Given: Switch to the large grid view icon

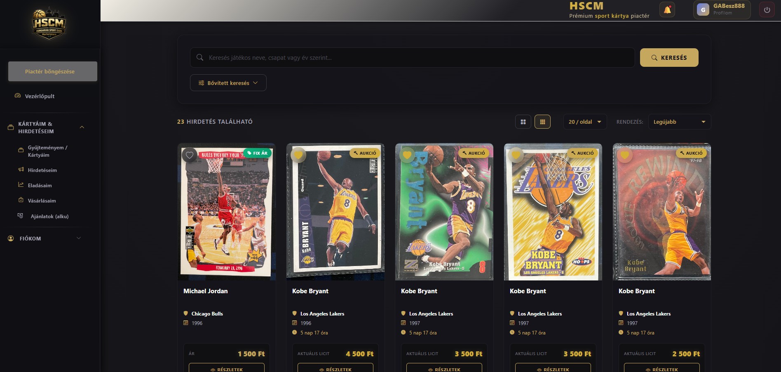Looking at the screenshot, I should coord(523,122).
